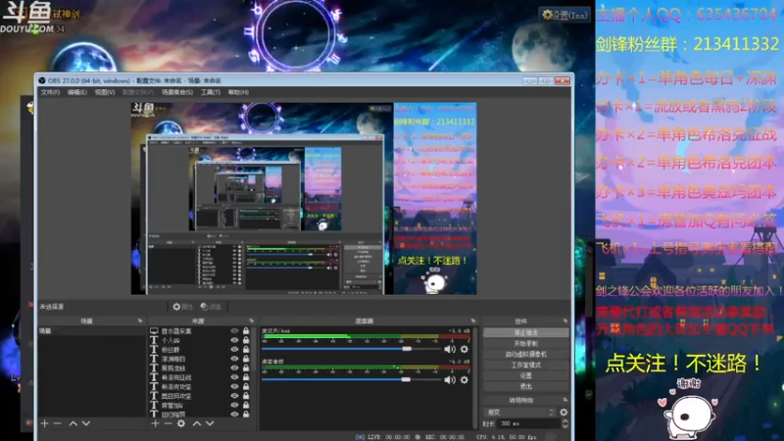This screenshot has width=784, height=441.
Task: Remove selected source with the minus icon
Action: [x=168, y=423]
